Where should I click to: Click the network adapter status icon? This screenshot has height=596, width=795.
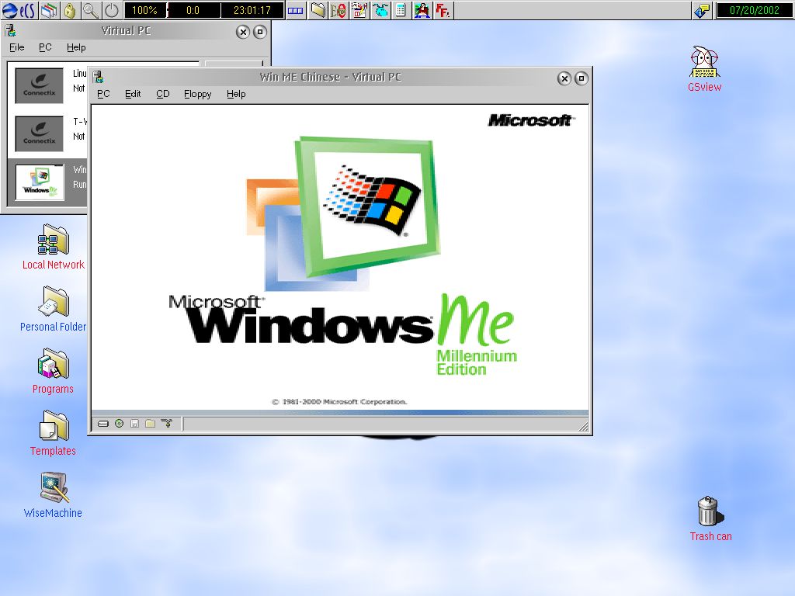[166, 424]
